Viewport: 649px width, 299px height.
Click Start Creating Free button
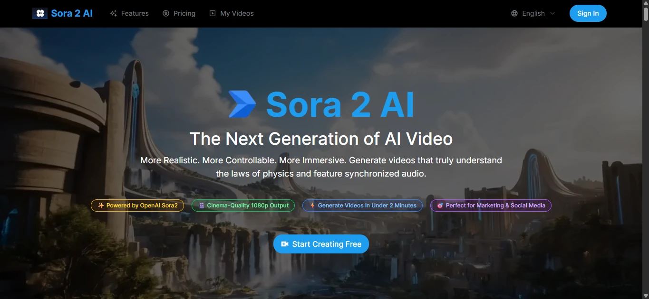coord(321,244)
